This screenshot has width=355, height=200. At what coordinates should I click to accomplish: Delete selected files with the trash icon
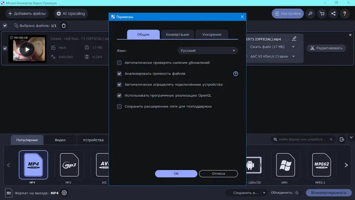pyautogui.click(x=63, y=26)
